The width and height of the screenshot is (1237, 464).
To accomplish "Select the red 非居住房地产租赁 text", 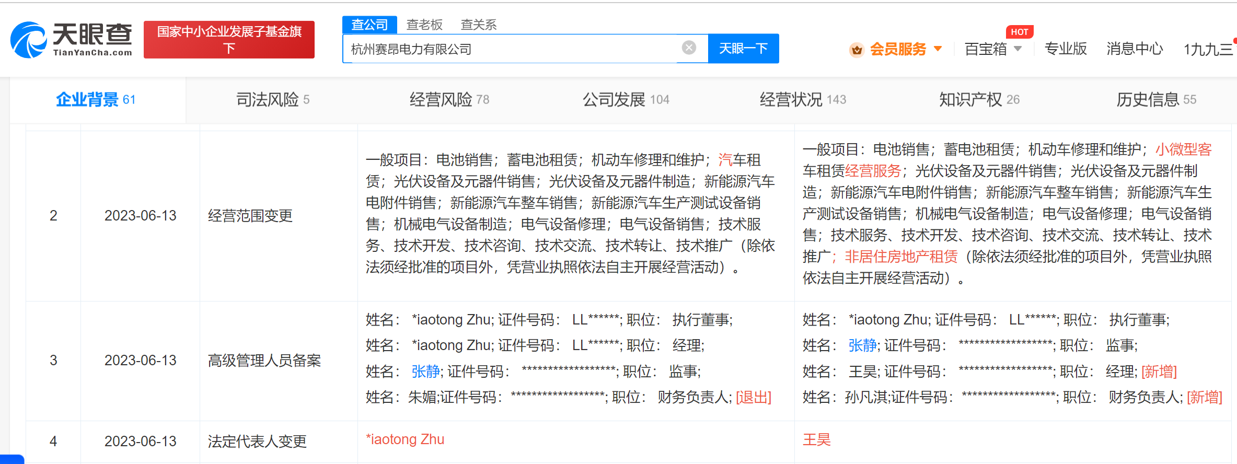I will pos(901,257).
